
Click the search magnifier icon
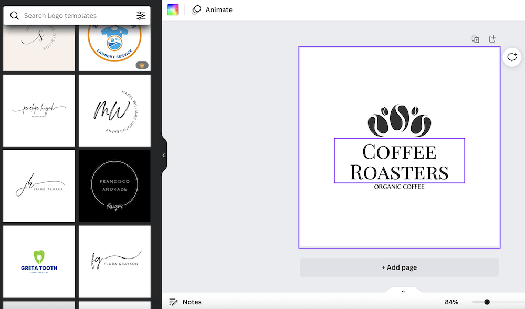tap(14, 15)
